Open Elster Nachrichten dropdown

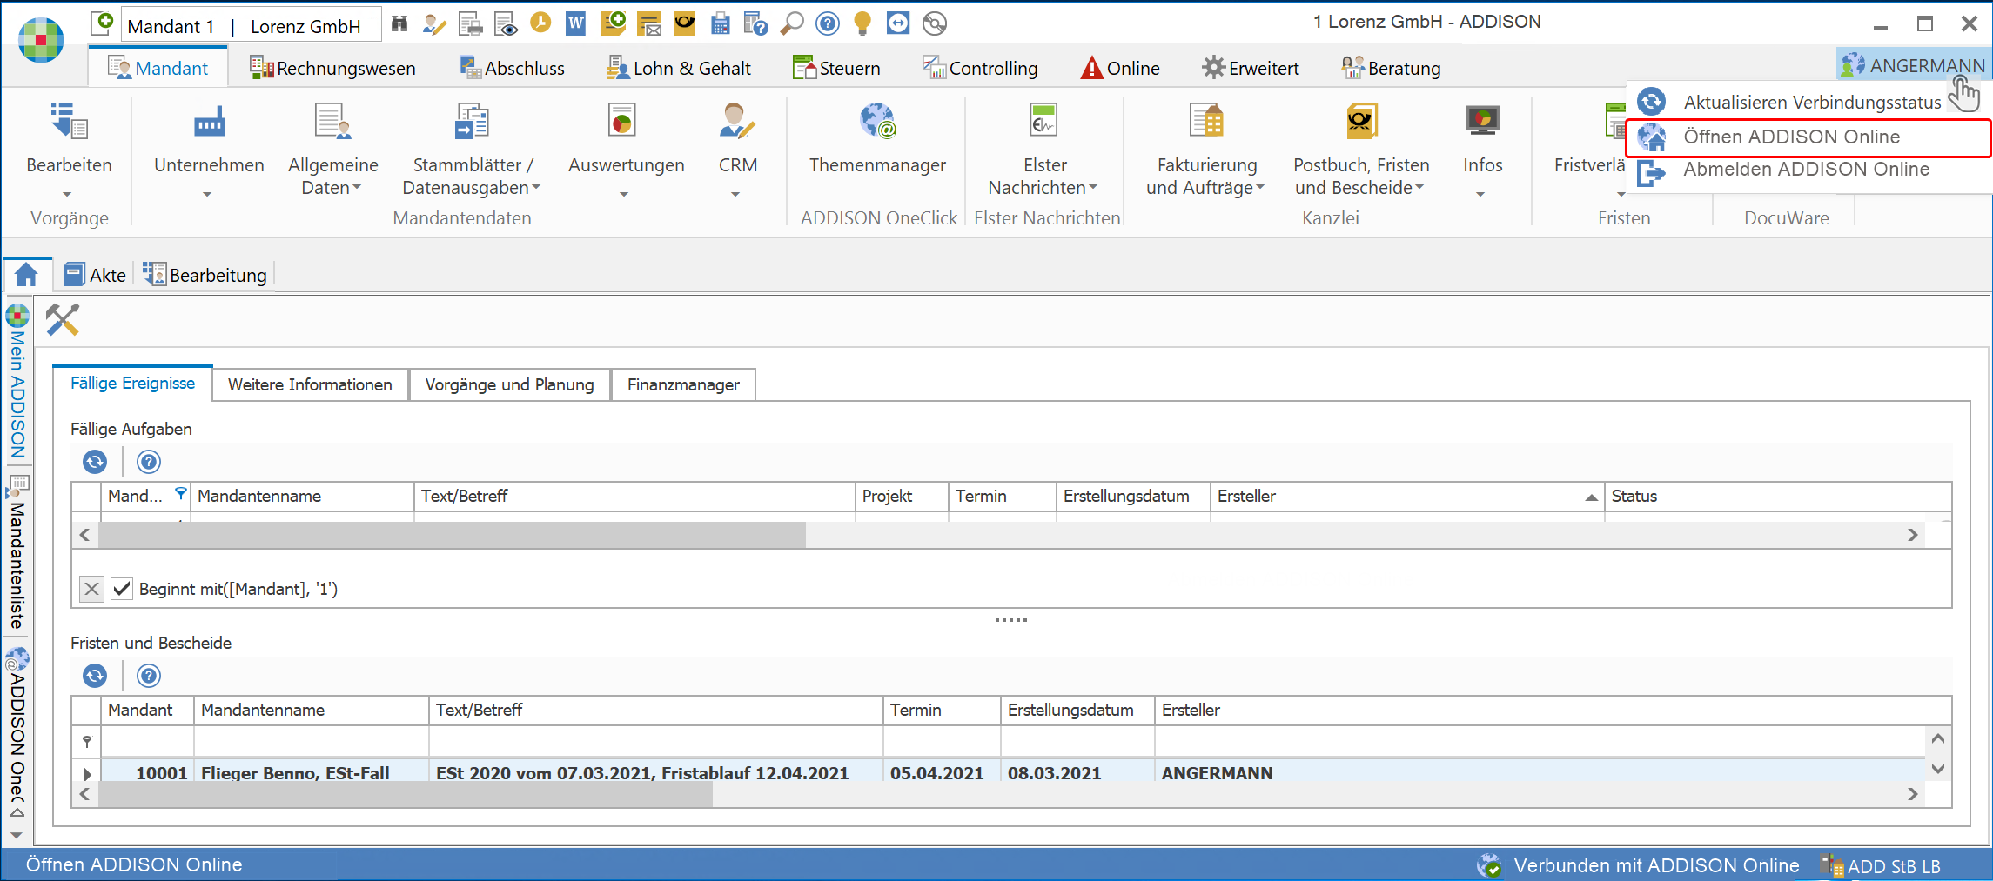[1043, 176]
